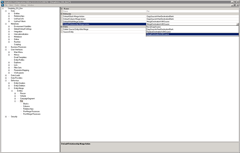Expand the Entities node under Data

point(9,14)
